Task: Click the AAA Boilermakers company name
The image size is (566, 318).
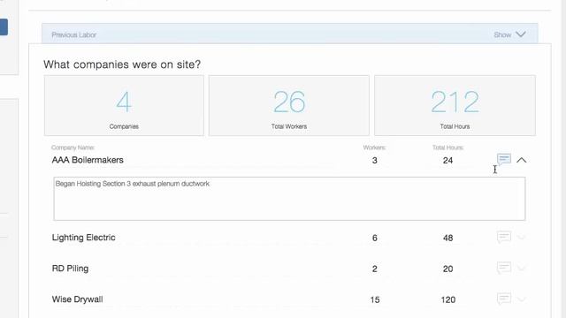Action: (88, 160)
